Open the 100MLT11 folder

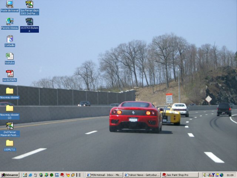pyautogui.click(x=10, y=145)
